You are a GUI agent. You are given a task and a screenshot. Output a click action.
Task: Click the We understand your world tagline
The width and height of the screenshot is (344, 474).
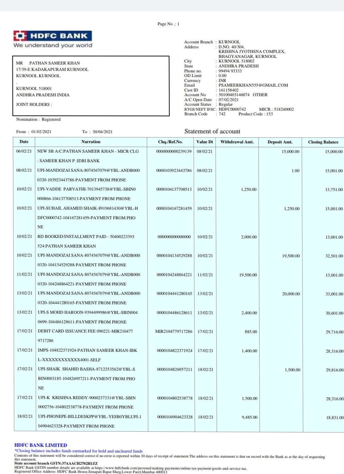(x=53, y=45)
